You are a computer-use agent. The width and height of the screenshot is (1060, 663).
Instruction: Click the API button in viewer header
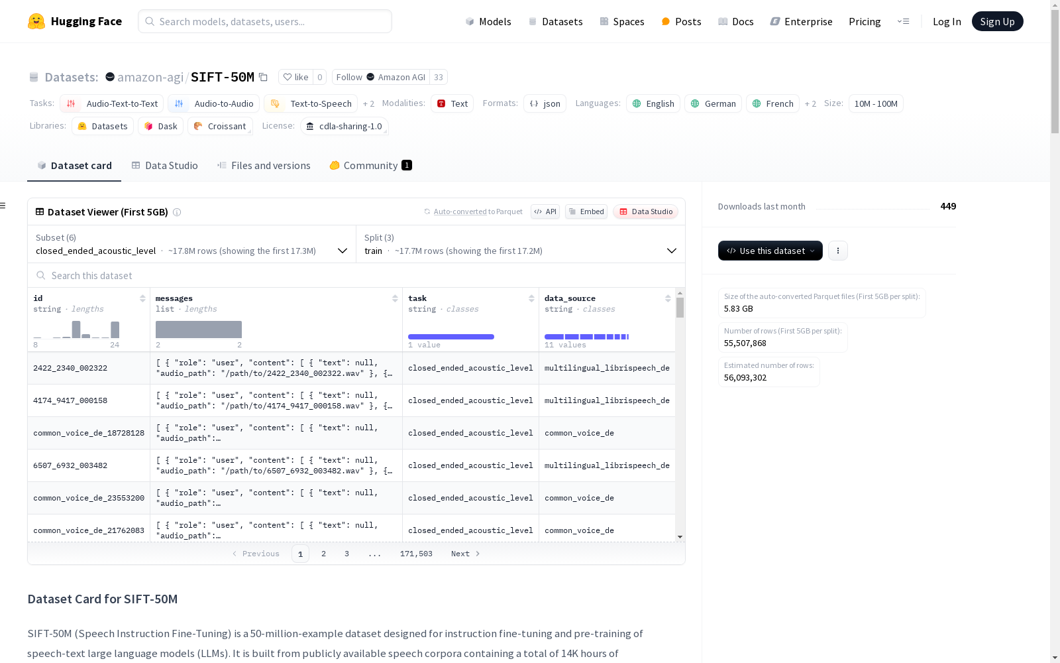tap(545, 211)
